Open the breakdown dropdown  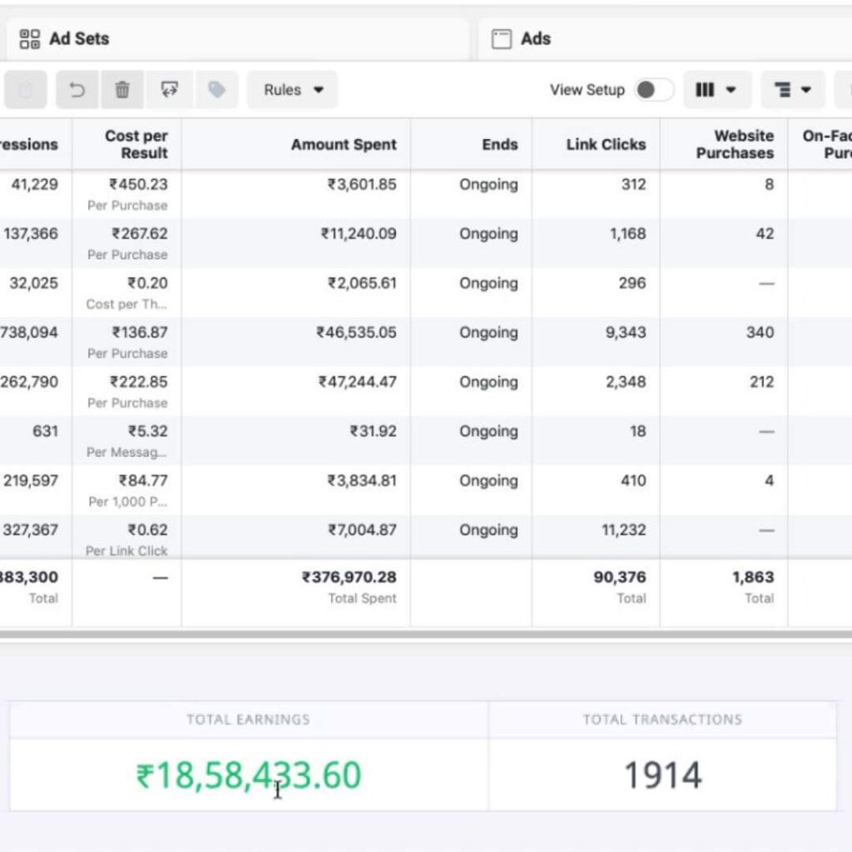click(x=792, y=90)
